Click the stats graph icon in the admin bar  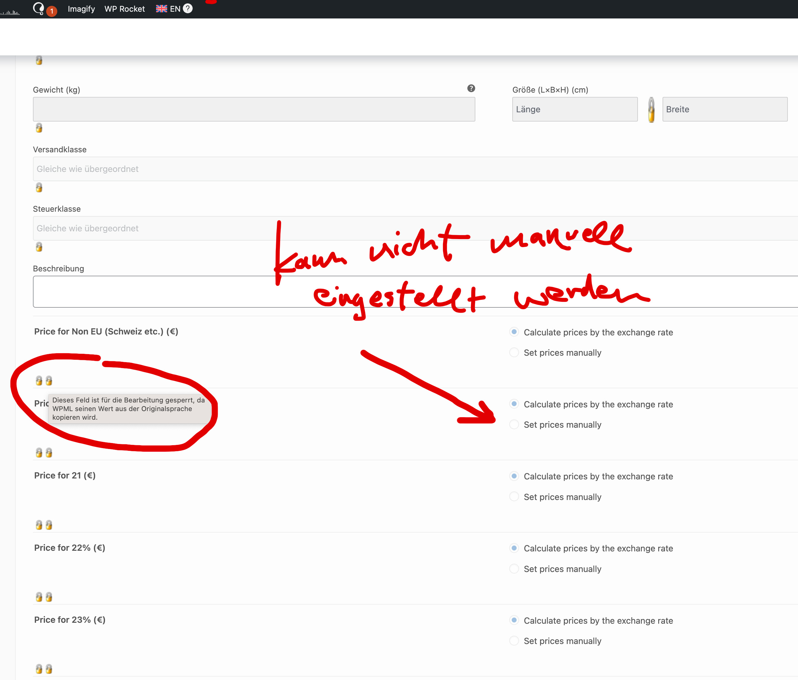tap(10, 12)
